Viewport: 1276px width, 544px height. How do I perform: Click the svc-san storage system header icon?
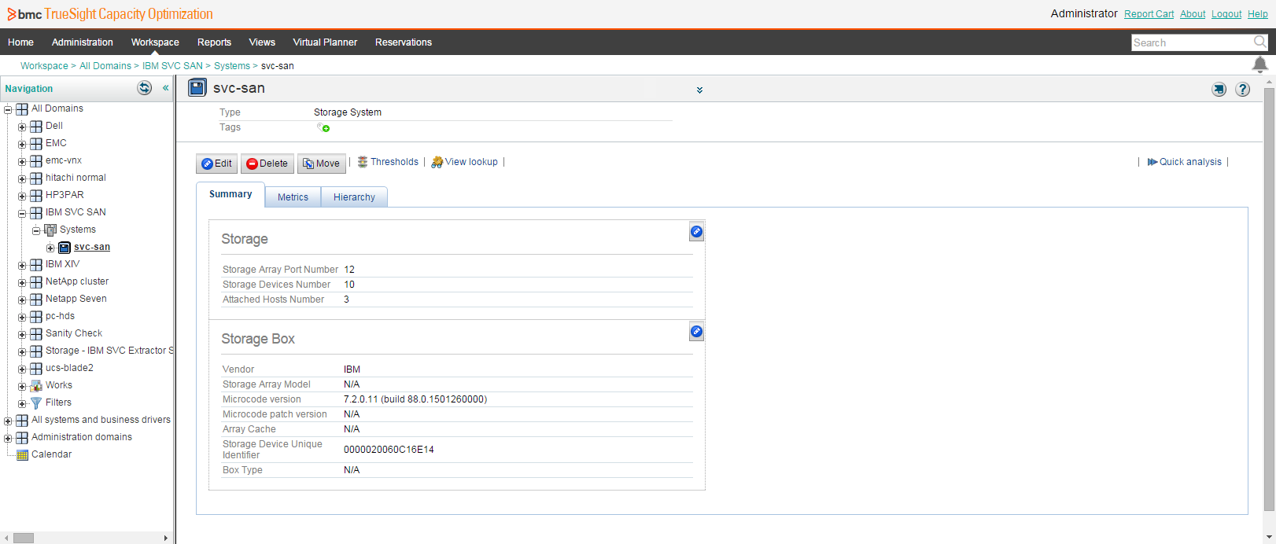tap(197, 88)
